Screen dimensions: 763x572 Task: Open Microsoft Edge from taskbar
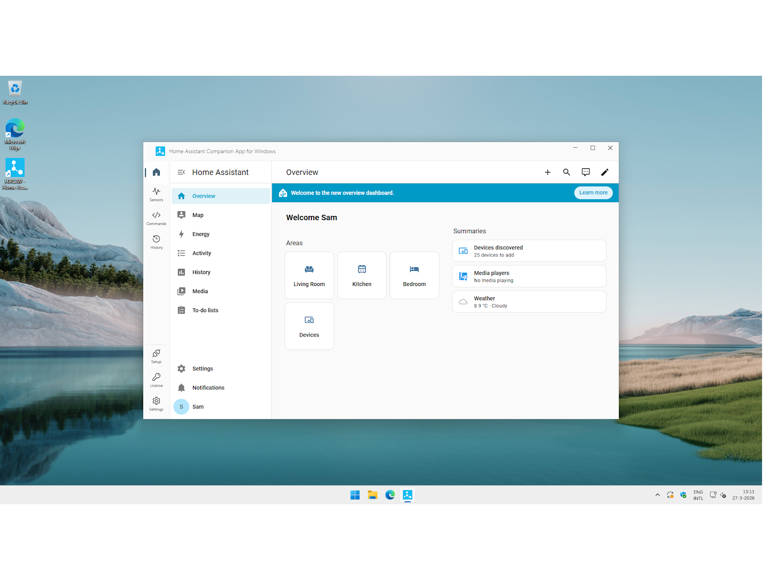point(390,495)
